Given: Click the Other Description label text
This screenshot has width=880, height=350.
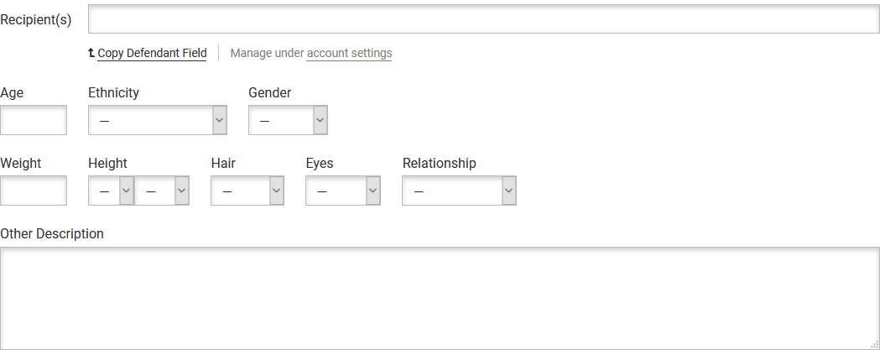Looking at the screenshot, I should click(52, 234).
